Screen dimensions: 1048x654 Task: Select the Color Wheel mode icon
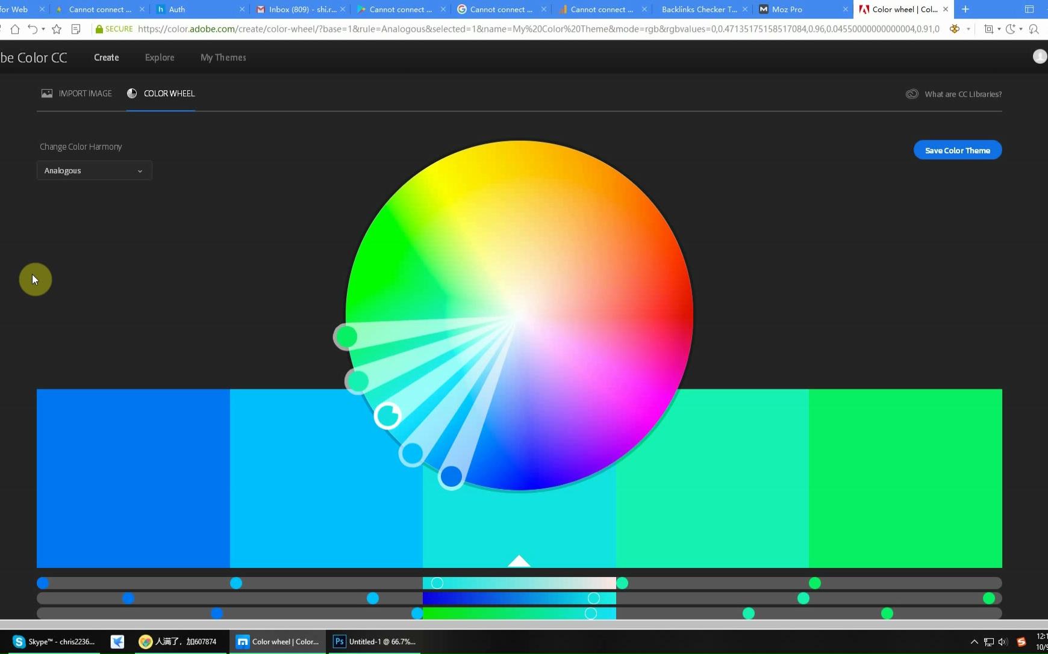click(132, 93)
